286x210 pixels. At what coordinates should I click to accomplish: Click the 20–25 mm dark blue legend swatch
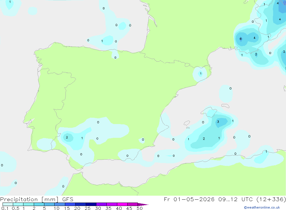click(80, 204)
